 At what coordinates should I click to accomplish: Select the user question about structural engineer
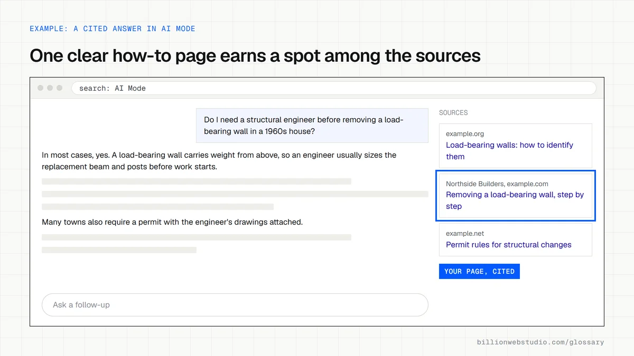(x=312, y=126)
